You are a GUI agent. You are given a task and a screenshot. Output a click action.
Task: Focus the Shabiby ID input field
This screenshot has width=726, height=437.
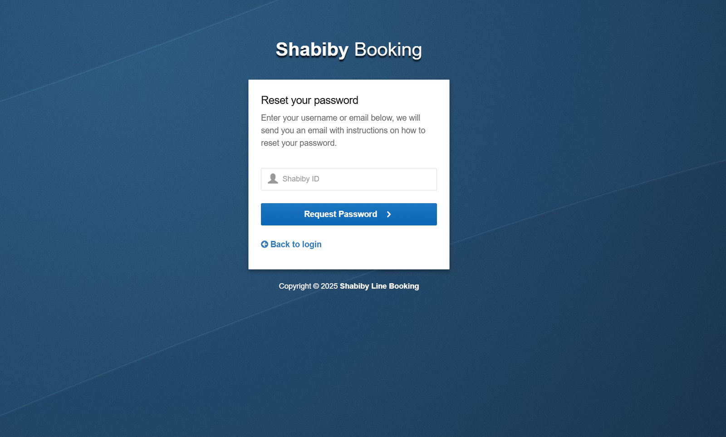pos(358,179)
